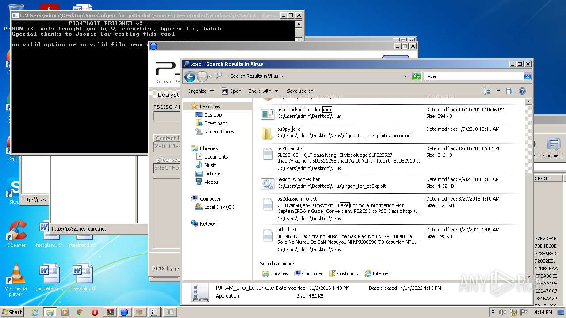Toggle the preview pane icon

click(x=509, y=91)
